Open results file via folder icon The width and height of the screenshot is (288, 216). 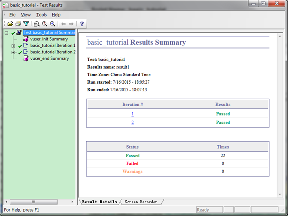pos(10,24)
